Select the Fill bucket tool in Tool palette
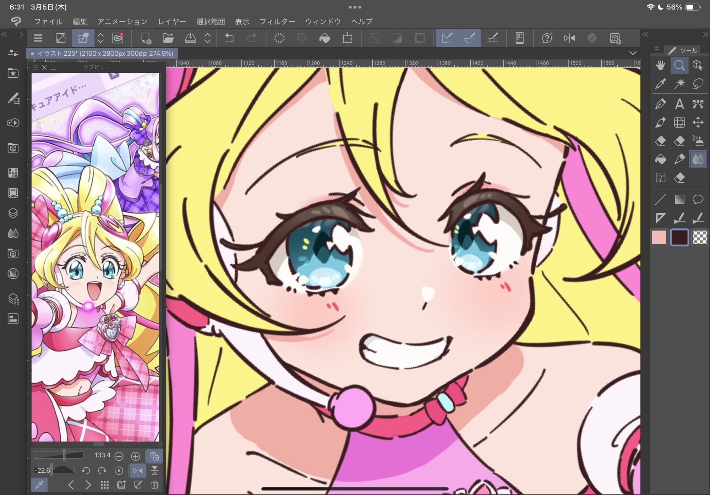710x495 pixels. click(x=660, y=159)
